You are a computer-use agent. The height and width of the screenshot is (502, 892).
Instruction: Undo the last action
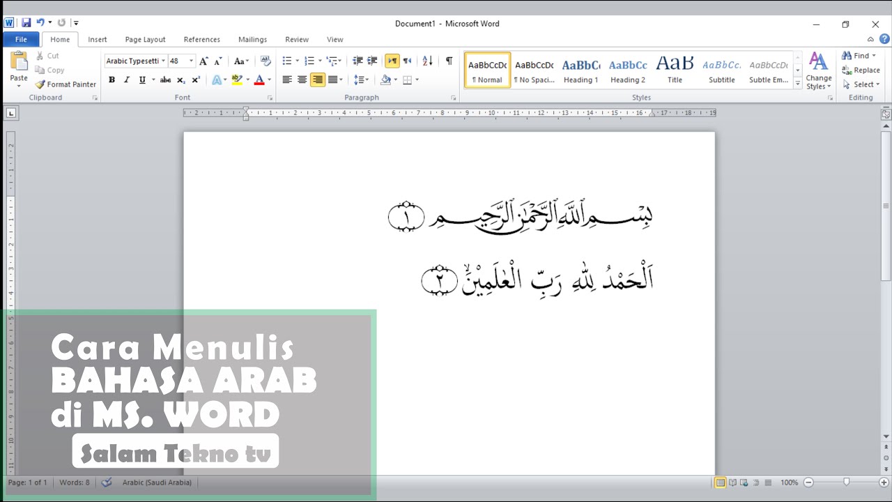(40, 23)
